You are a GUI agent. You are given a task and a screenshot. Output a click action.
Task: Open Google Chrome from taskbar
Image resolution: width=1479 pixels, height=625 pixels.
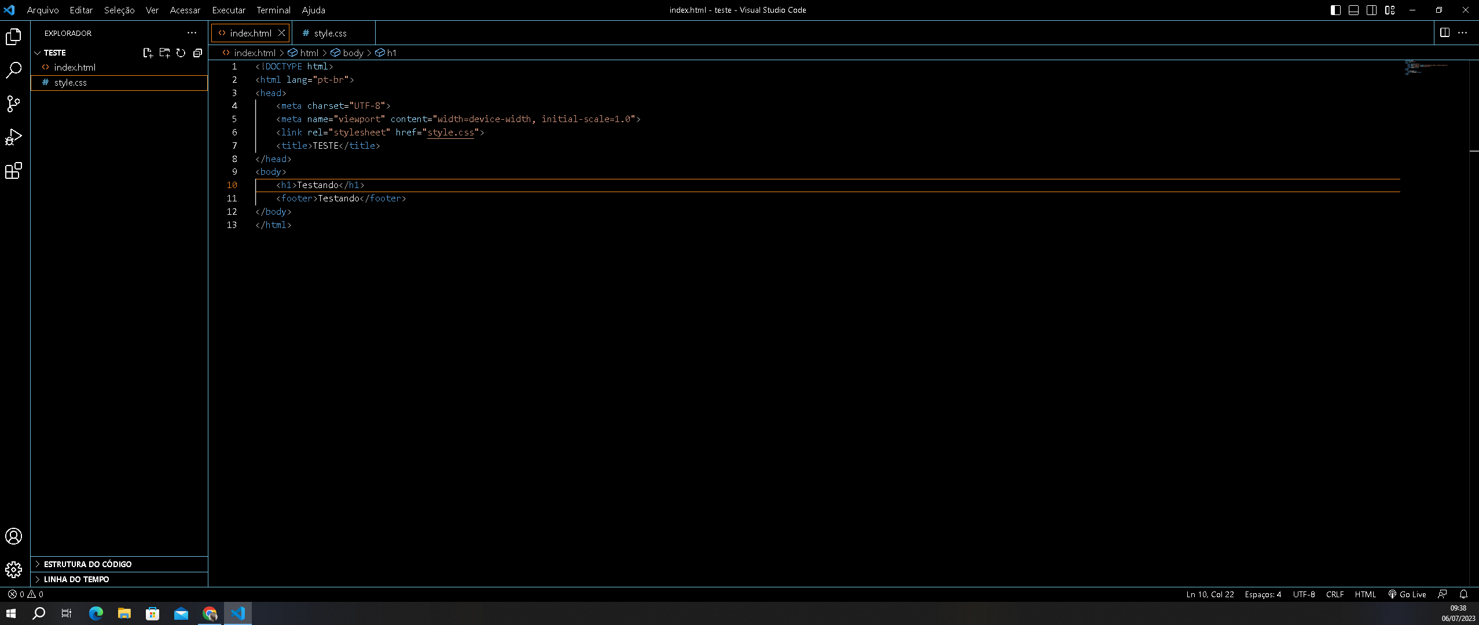[210, 613]
